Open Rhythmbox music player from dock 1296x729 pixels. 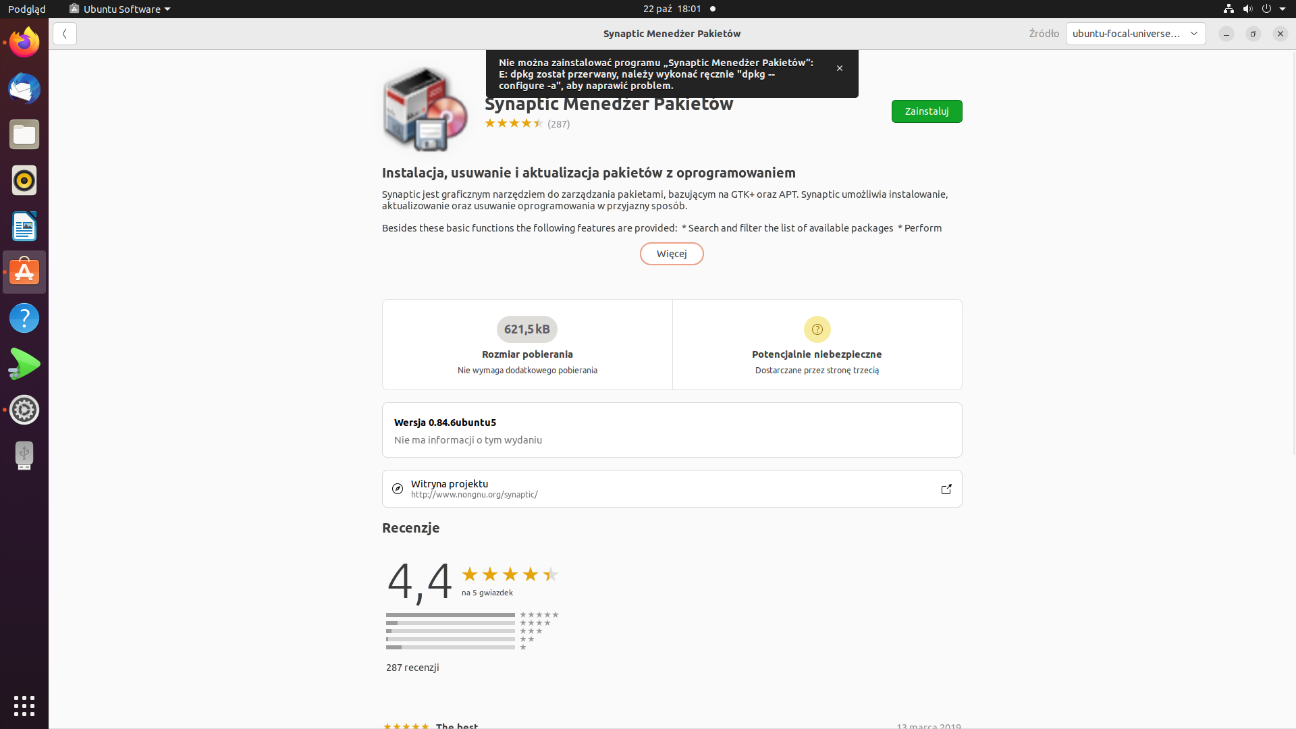[x=24, y=180]
